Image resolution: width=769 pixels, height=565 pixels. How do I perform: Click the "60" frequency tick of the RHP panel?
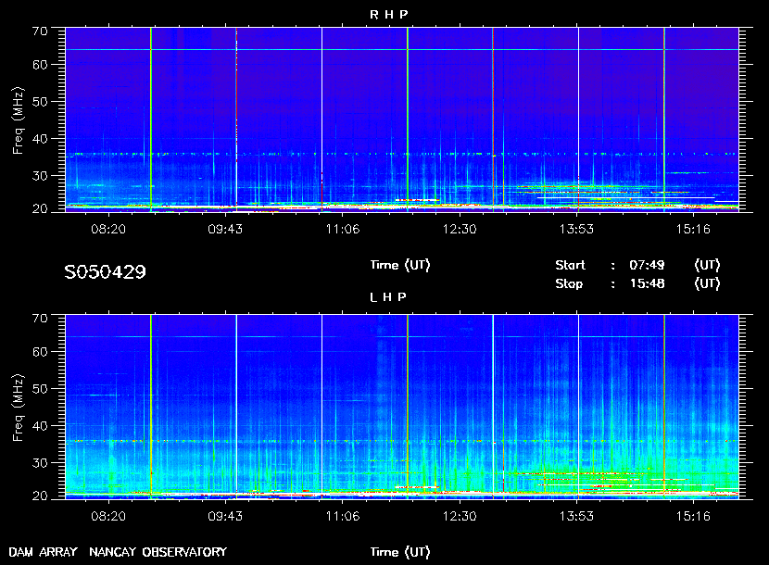click(x=40, y=65)
